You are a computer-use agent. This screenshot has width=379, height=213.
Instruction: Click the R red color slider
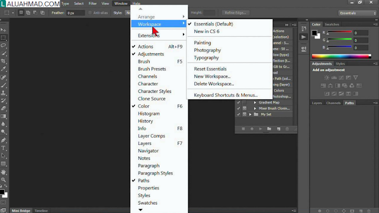click(339, 32)
